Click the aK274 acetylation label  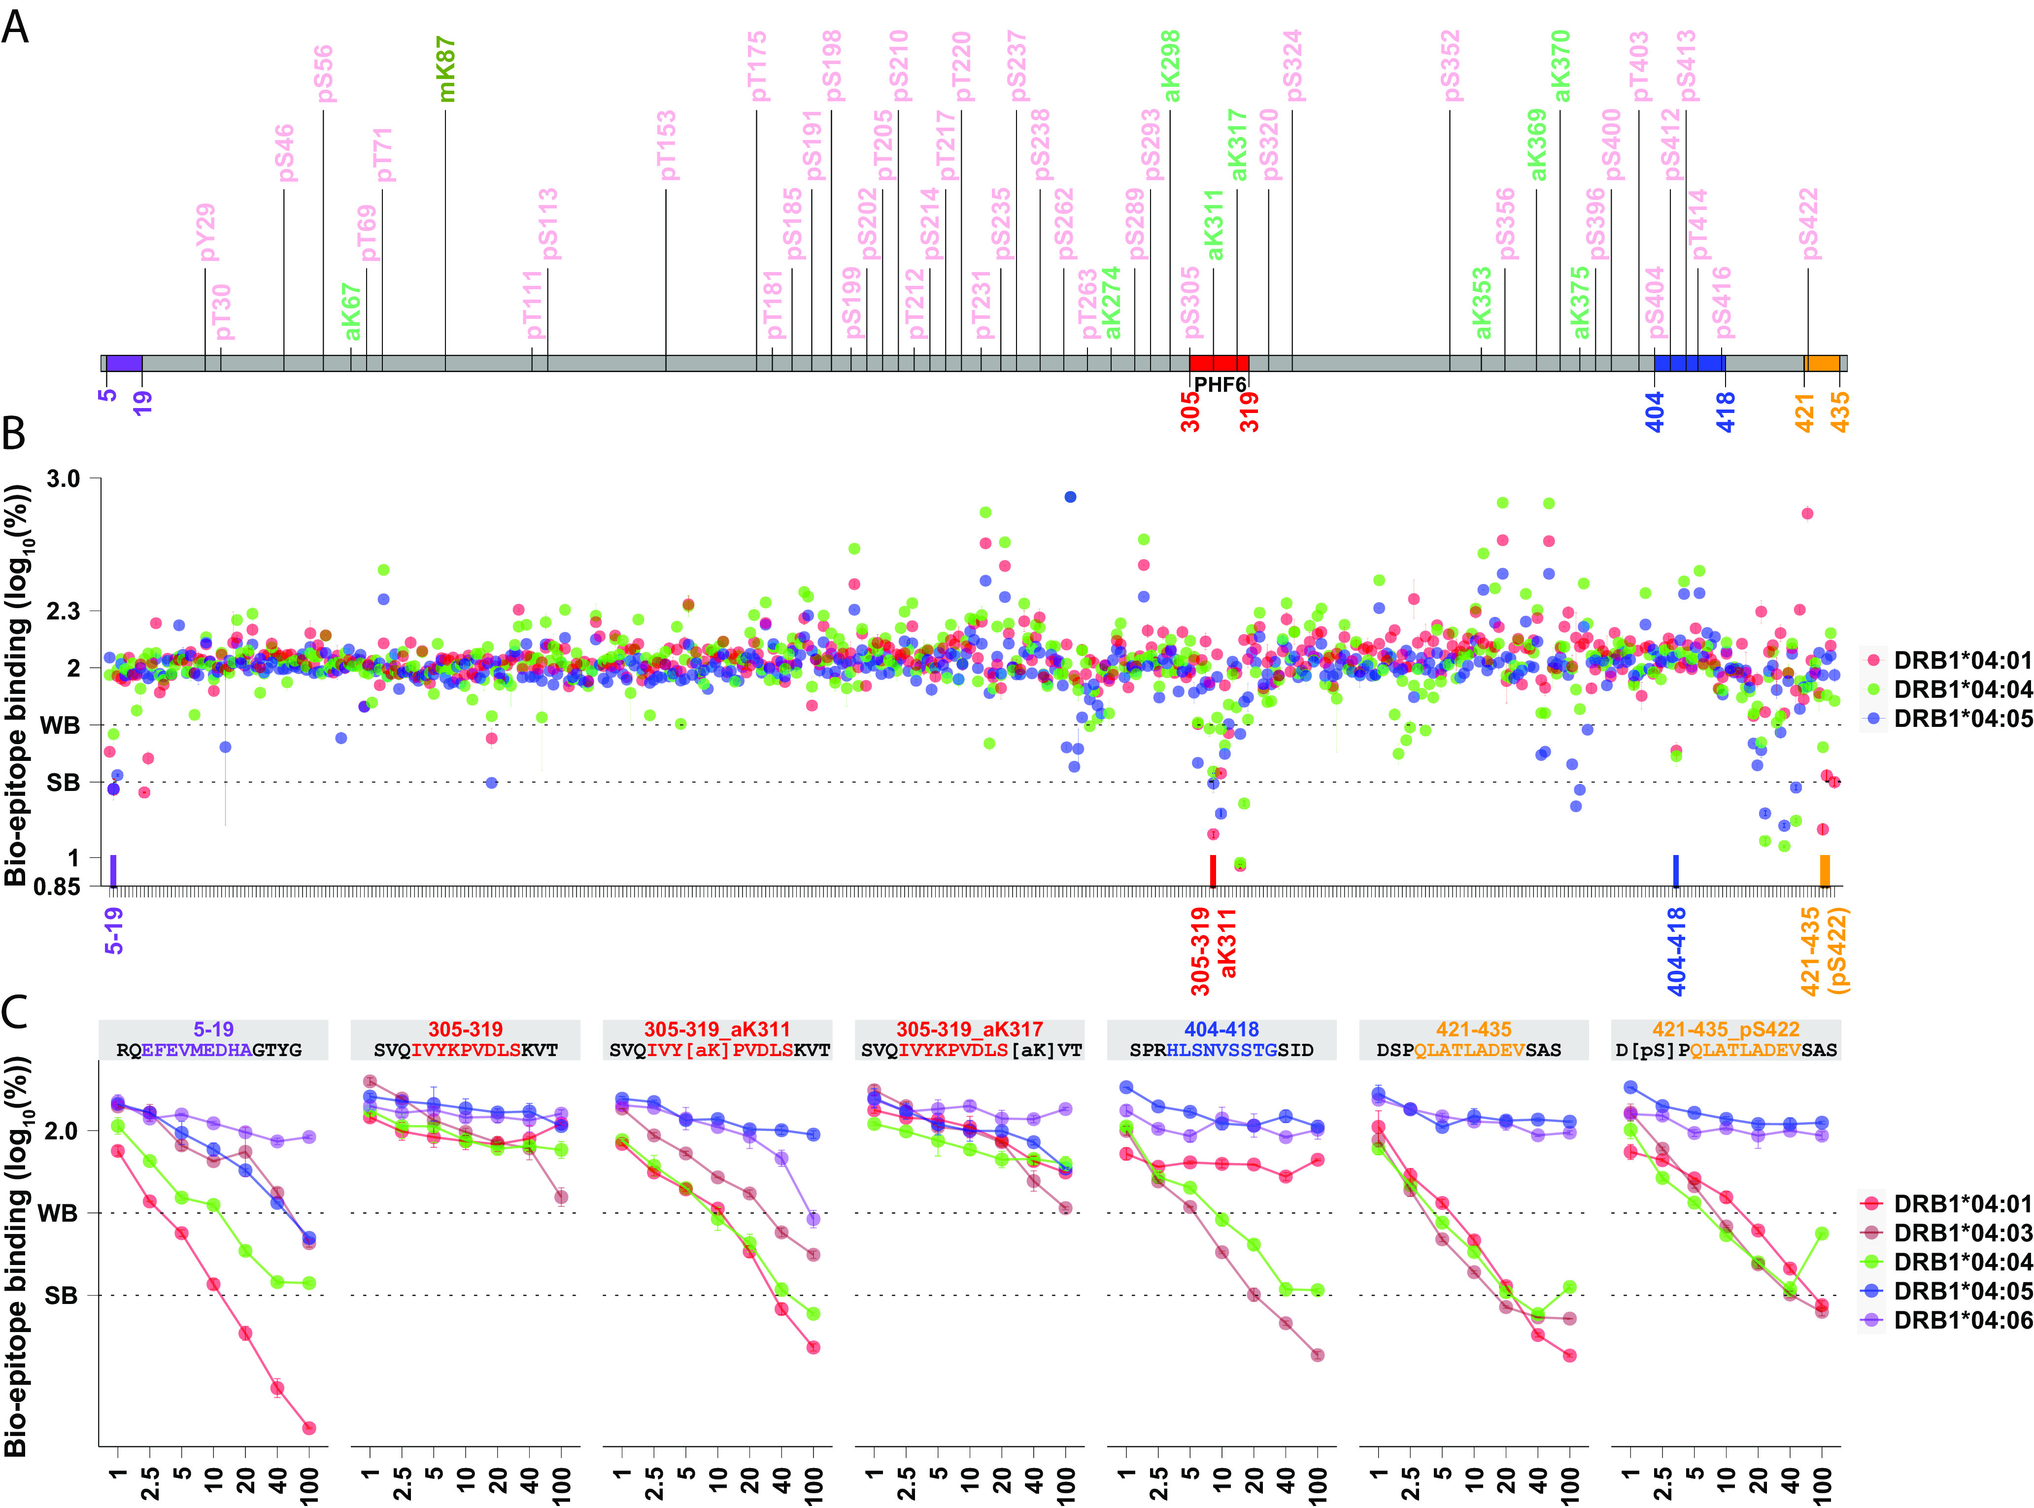pos(1112,303)
